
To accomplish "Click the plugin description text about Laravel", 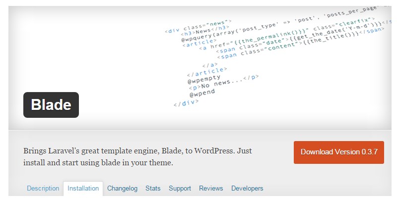I will tap(139, 156).
